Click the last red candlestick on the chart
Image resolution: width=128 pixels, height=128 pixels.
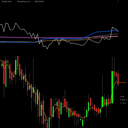118,79
